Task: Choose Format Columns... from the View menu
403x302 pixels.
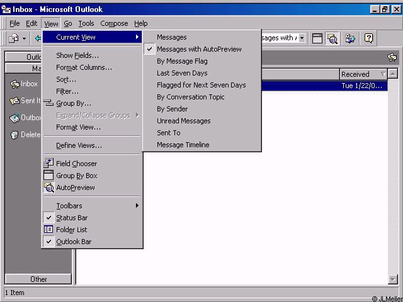Action: click(92, 67)
